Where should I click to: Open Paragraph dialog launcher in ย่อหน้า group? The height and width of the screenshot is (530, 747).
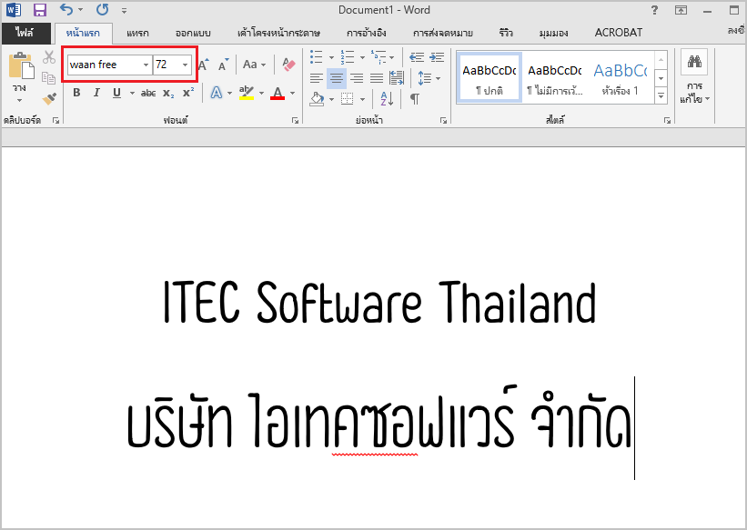pyautogui.click(x=443, y=121)
